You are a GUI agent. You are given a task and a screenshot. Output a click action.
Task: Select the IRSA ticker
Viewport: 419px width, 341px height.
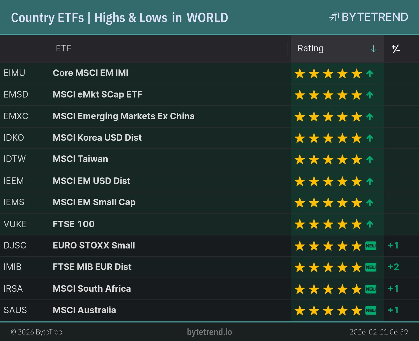pyautogui.click(x=13, y=289)
